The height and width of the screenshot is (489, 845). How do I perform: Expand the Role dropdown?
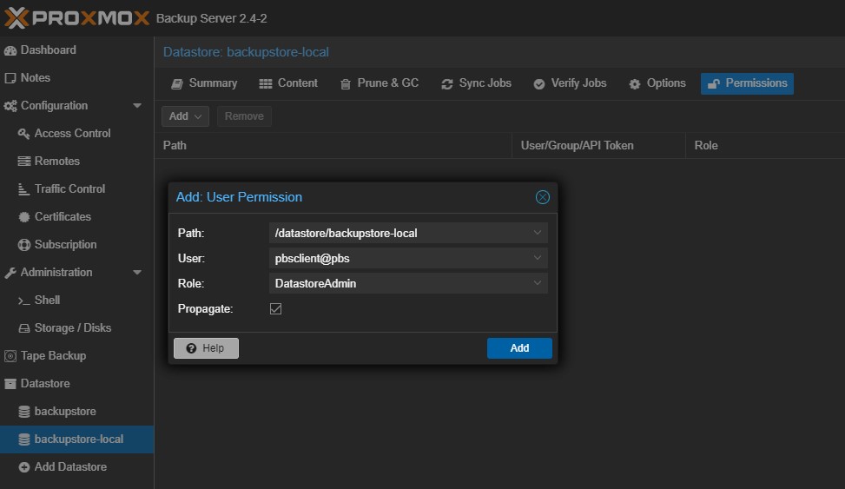(538, 283)
